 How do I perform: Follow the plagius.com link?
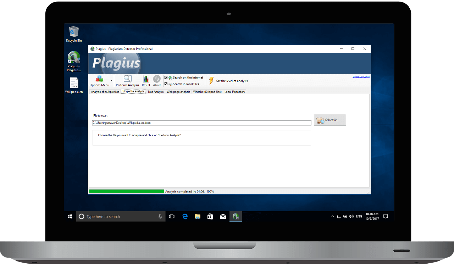pyautogui.click(x=361, y=76)
